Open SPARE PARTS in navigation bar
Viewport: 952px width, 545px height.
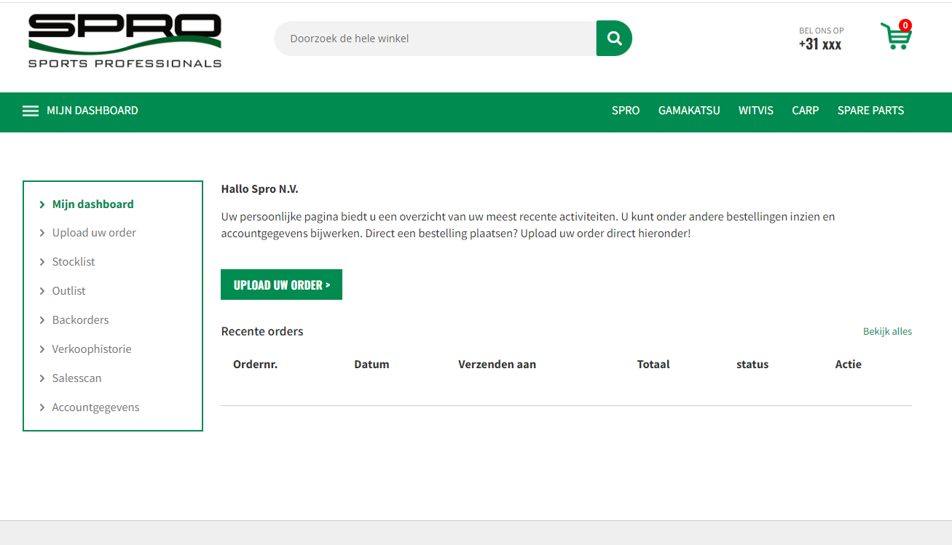870,111
